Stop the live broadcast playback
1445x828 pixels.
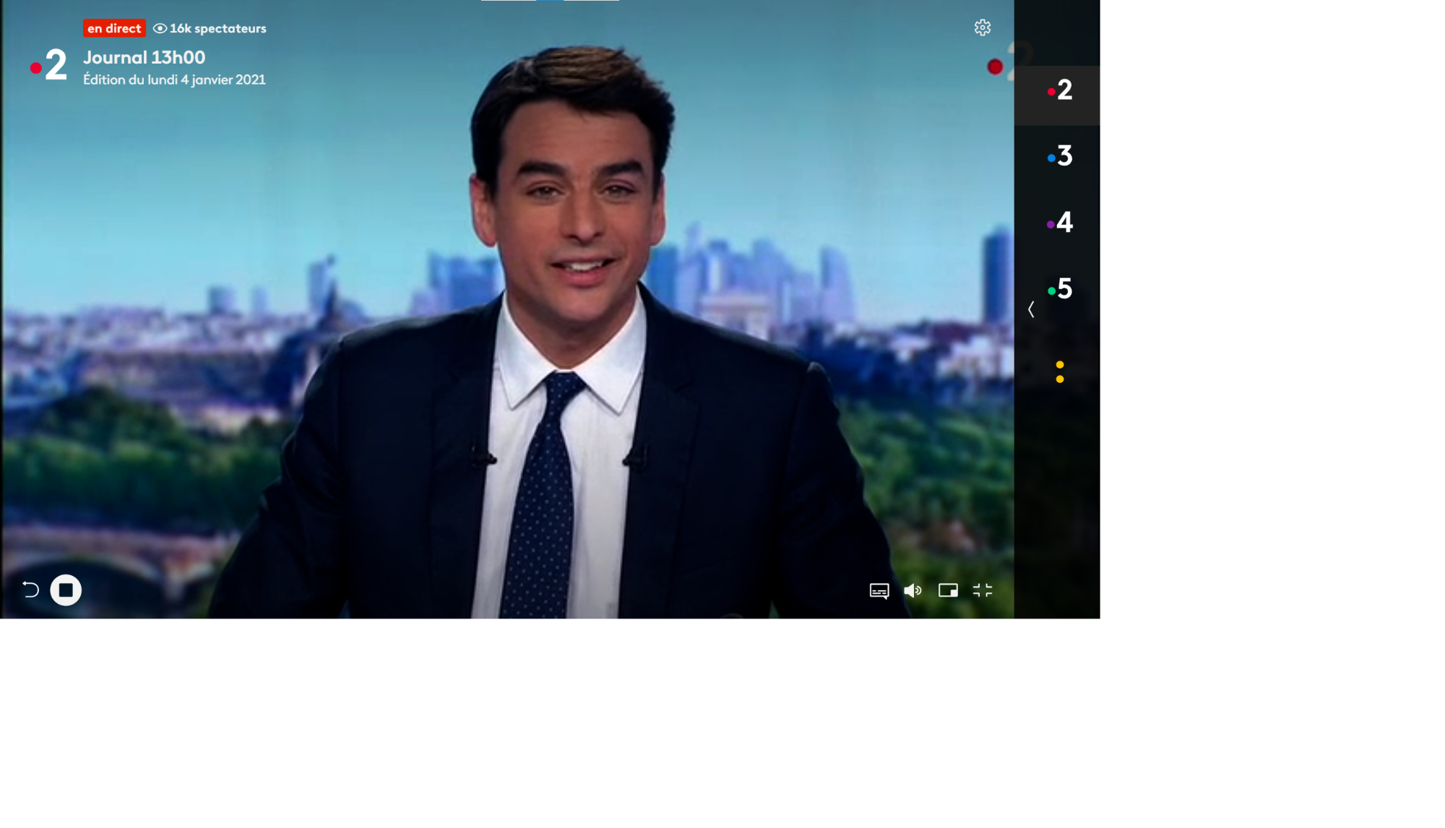[66, 590]
